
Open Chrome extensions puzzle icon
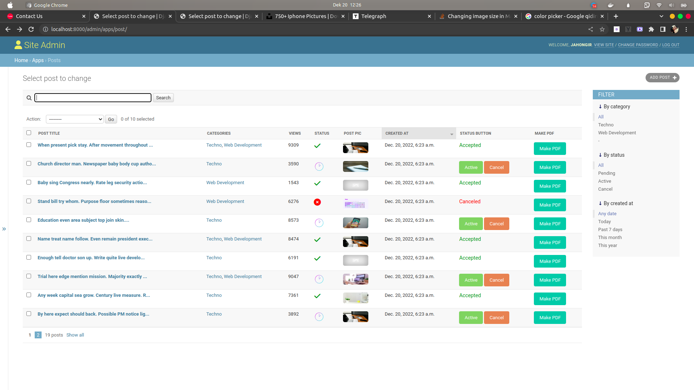click(x=651, y=29)
